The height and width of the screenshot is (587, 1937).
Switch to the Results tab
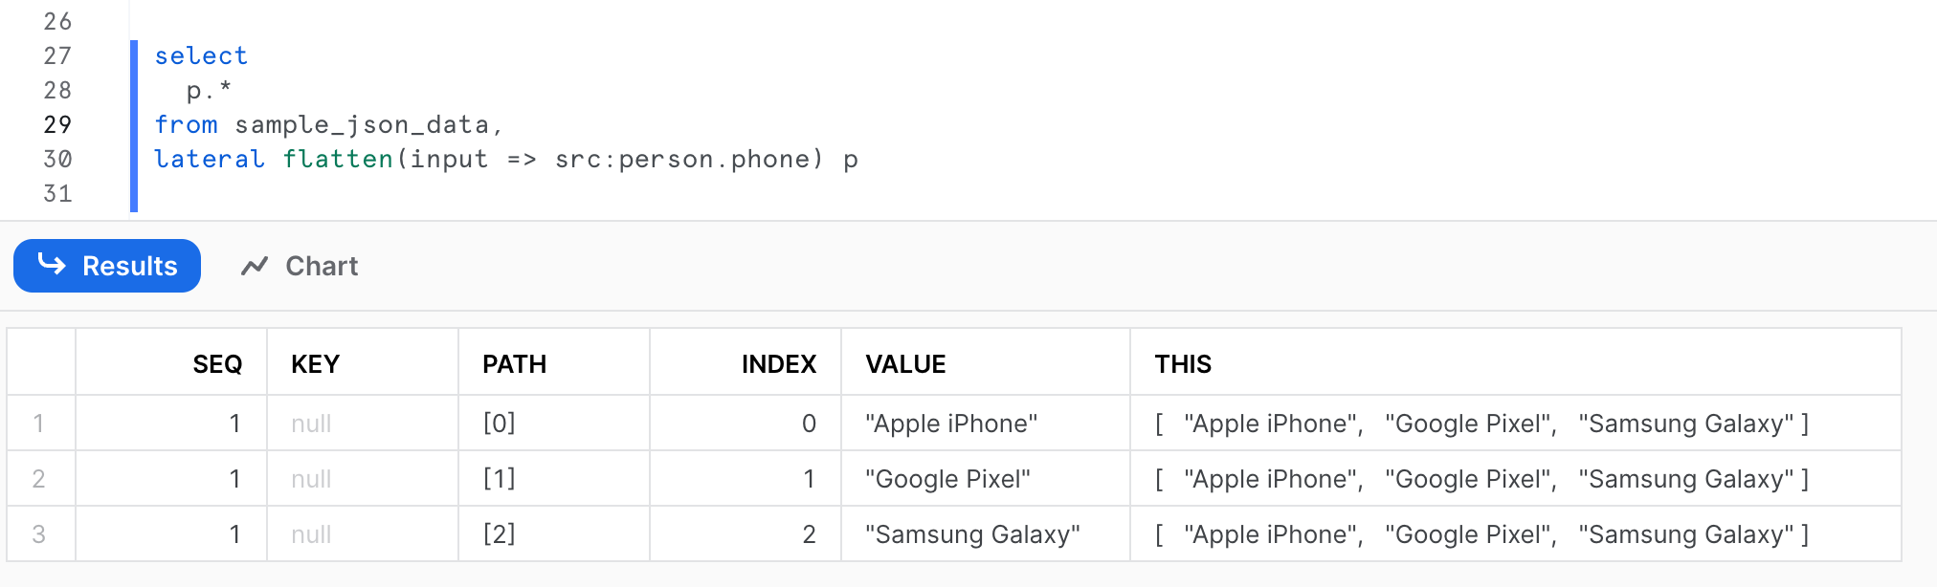pos(107,266)
